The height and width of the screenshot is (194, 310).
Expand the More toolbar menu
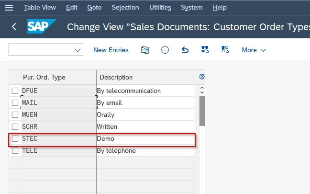254,50
